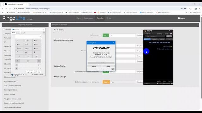
Task: Click the # key on MicroSIP dialpad
Action: 37,52
